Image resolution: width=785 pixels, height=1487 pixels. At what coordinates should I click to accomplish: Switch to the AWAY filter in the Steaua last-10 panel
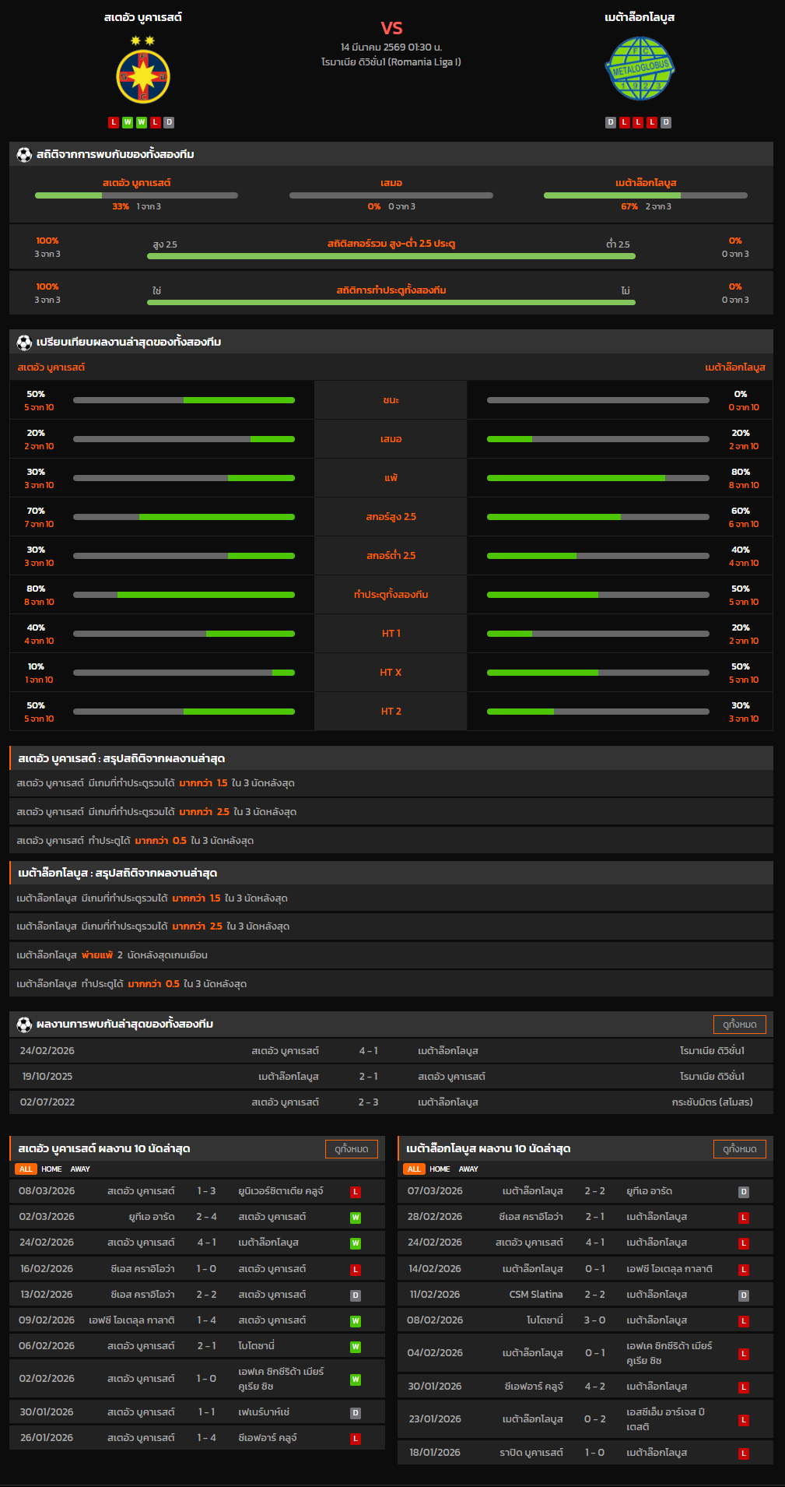tap(80, 1169)
